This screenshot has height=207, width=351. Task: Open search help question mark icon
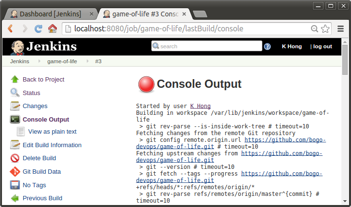pyautogui.click(x=267, y=46)
